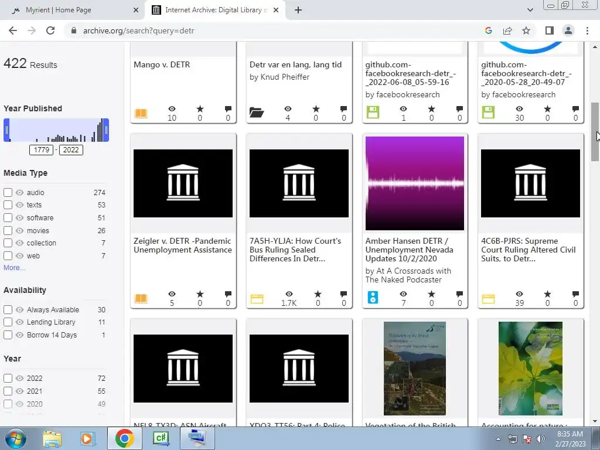This screenshot has height=450, width=600.
Task: Close the Myrient Home Page tab
Action: pos(136,10)
